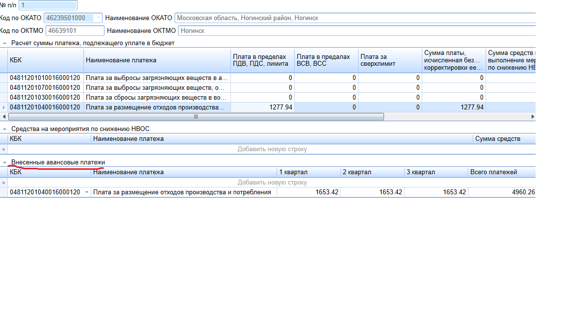Click new-row asterisk in НВОС table

(x=4, y=149)
